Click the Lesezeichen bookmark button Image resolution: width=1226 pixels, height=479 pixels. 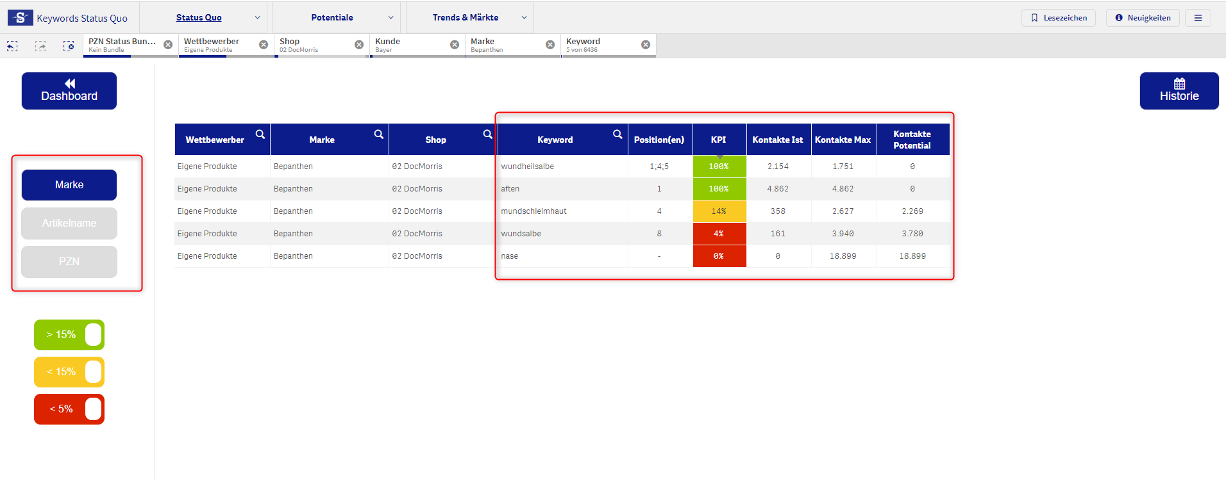click(1059, 18)
